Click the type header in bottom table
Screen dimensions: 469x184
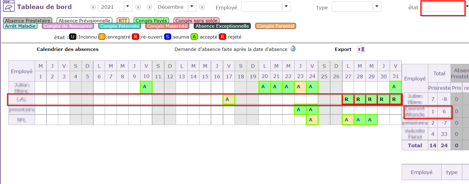point(452,172)
